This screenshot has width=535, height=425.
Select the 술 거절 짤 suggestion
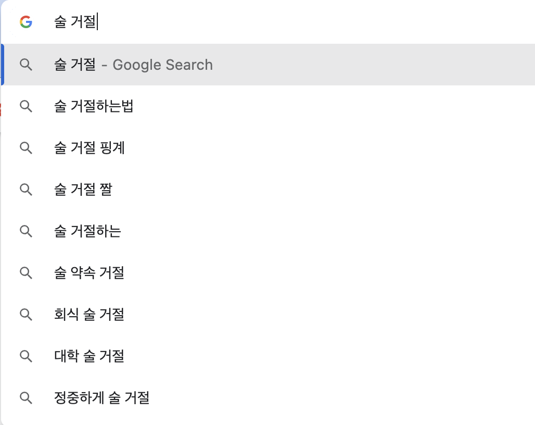(83, 190)
